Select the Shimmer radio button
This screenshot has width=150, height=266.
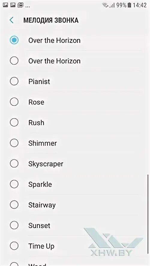(14, 143)
